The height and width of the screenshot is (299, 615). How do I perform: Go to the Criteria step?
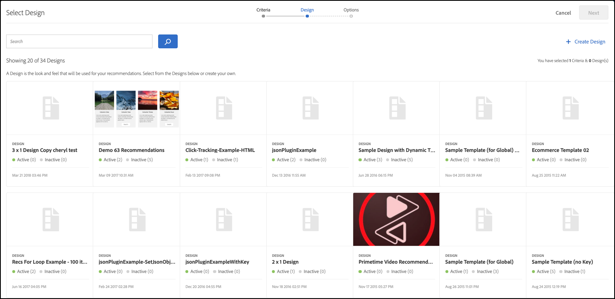[263, 10]
